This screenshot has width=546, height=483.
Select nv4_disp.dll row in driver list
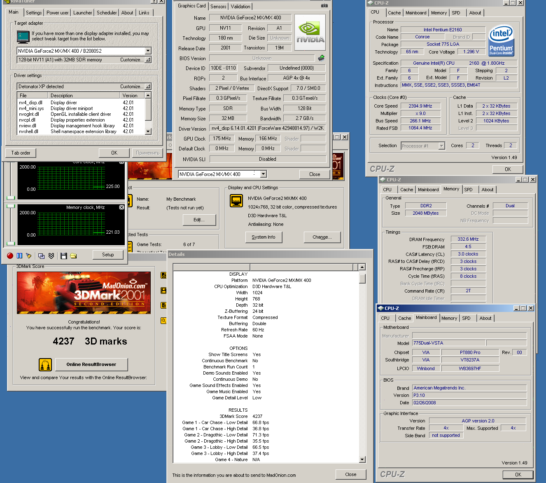pyautogui.click(x=81, y=103)
